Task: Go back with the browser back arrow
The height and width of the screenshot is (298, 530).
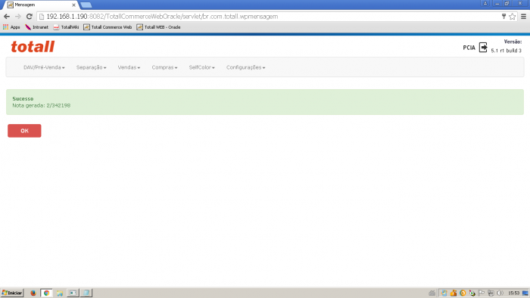Action: pos(7,17)
